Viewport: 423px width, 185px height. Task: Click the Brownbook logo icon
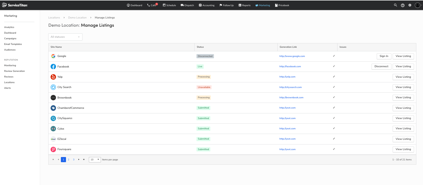53,98
